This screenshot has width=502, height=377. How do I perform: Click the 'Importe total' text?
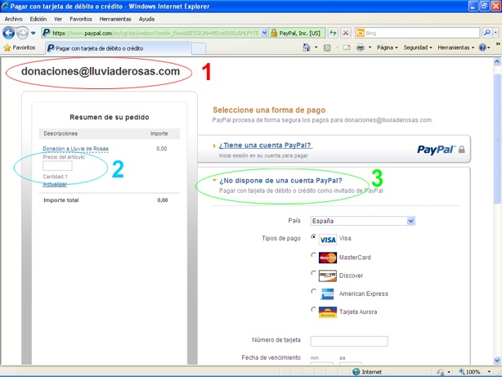point(61,200)
